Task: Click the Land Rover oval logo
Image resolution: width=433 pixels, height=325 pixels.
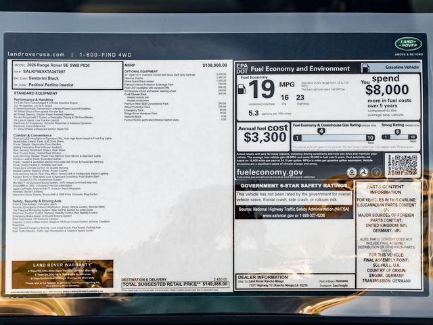Action: pyautogui.click(x=409, y=44)
